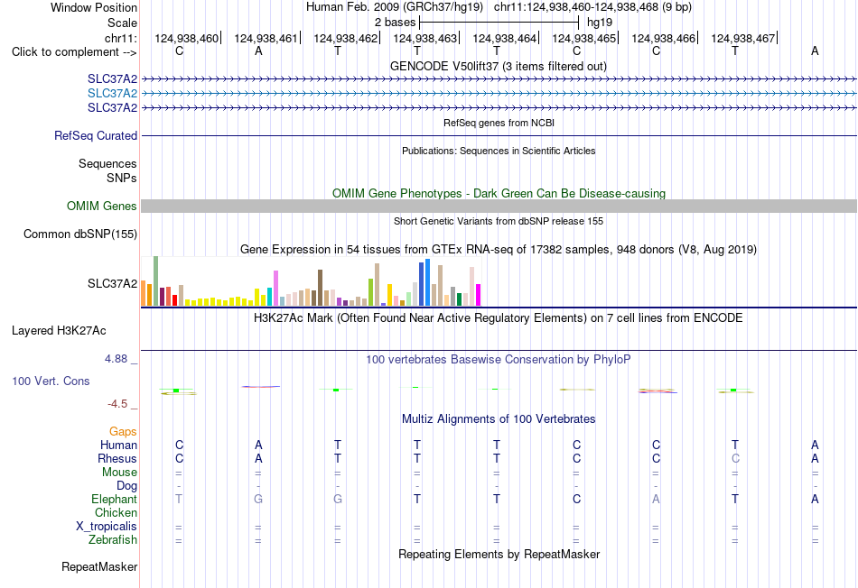
Task: Click the Layered H3K27Ac label
Action: pyautogui.click(x=59, y=331)
